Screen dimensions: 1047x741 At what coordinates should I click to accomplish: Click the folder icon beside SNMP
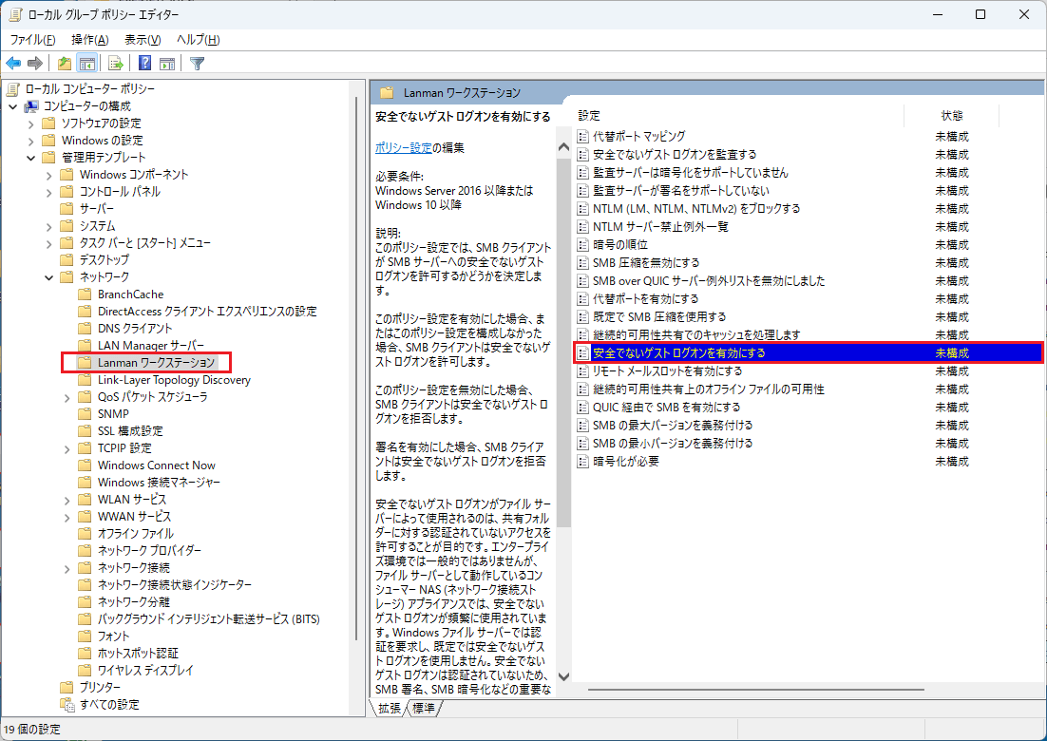pos(85,413)
